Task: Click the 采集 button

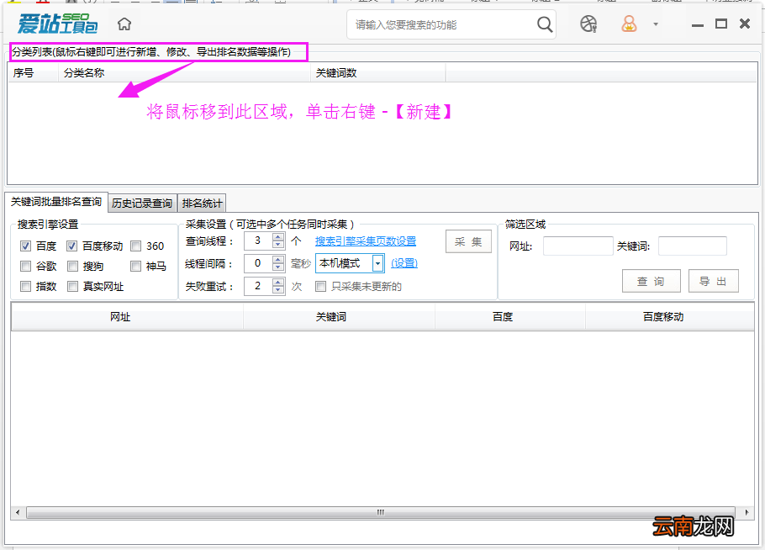Action: point(468,241)
